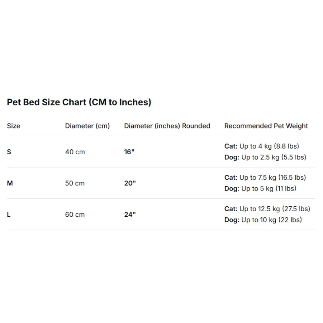This screenshot has height=323, width=323.
Task: Select the Size column header
Action: pos(14,126)
